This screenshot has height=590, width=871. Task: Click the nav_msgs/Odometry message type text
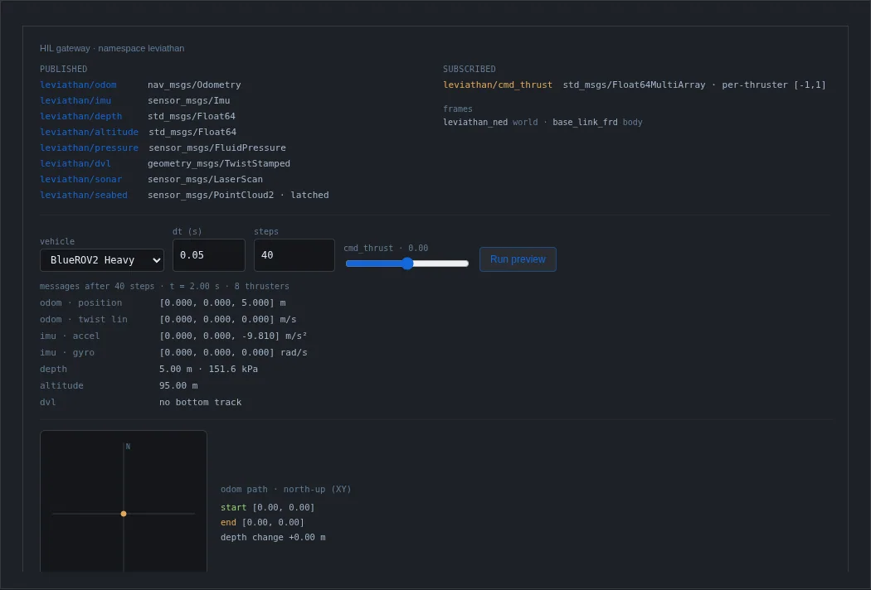[194, 85]
